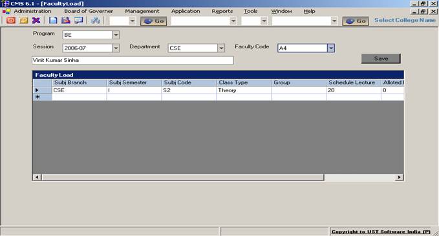Image resolution: width=439 pixels, height=236 pixels.
Task: Select the Schedule Lecture cell showing 20
Action: pos(354,90)
